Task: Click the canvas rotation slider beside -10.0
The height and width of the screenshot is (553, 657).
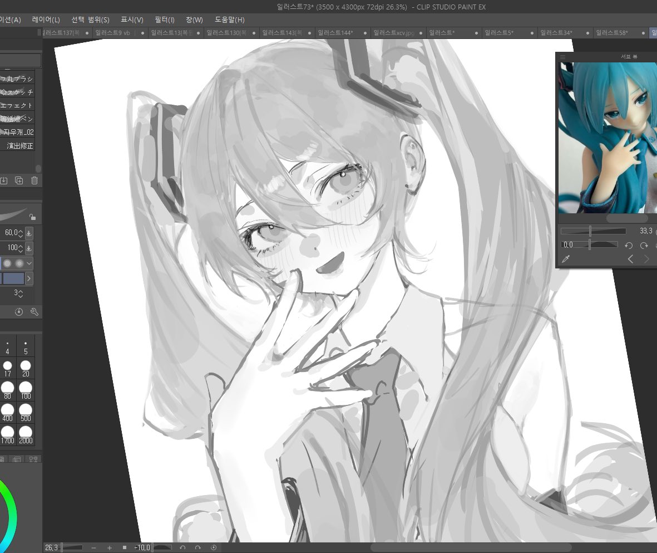Action: [162, 547]
